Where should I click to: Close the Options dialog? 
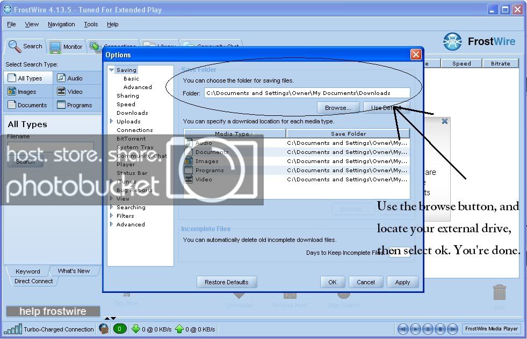point(416,54)
